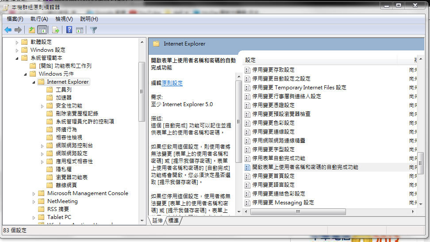430x242 pixels.
Task: Click the 設定 column header
Action: click(x=321, y=60)
